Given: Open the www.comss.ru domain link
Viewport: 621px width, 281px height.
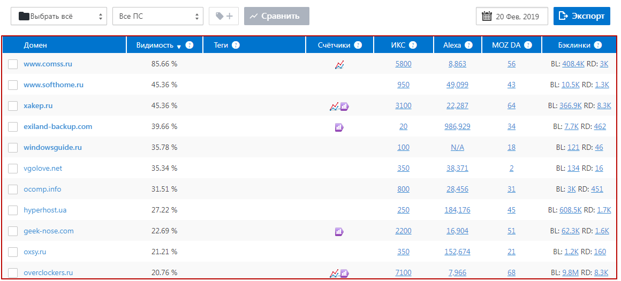Looking at the screenshot, I should coord(48,64).
